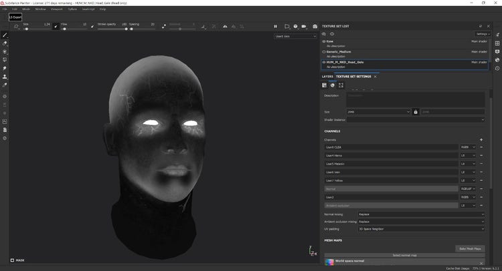Viewport: 502px width, 271px height.
Task: Toggle visibility of Generic_Medium texture set
Action: (324, 51)
